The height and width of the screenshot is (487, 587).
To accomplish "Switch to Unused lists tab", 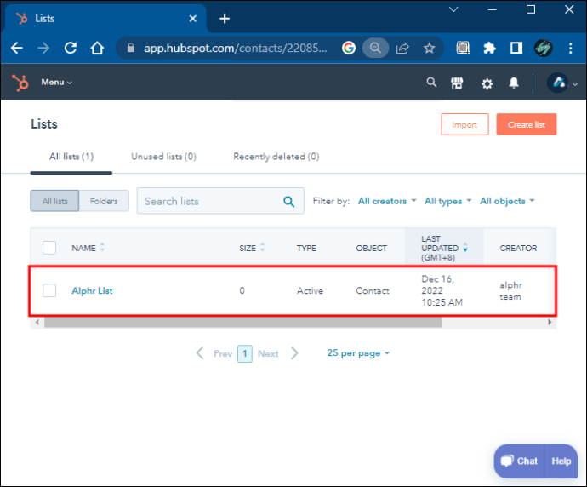I will pos(163,157).
